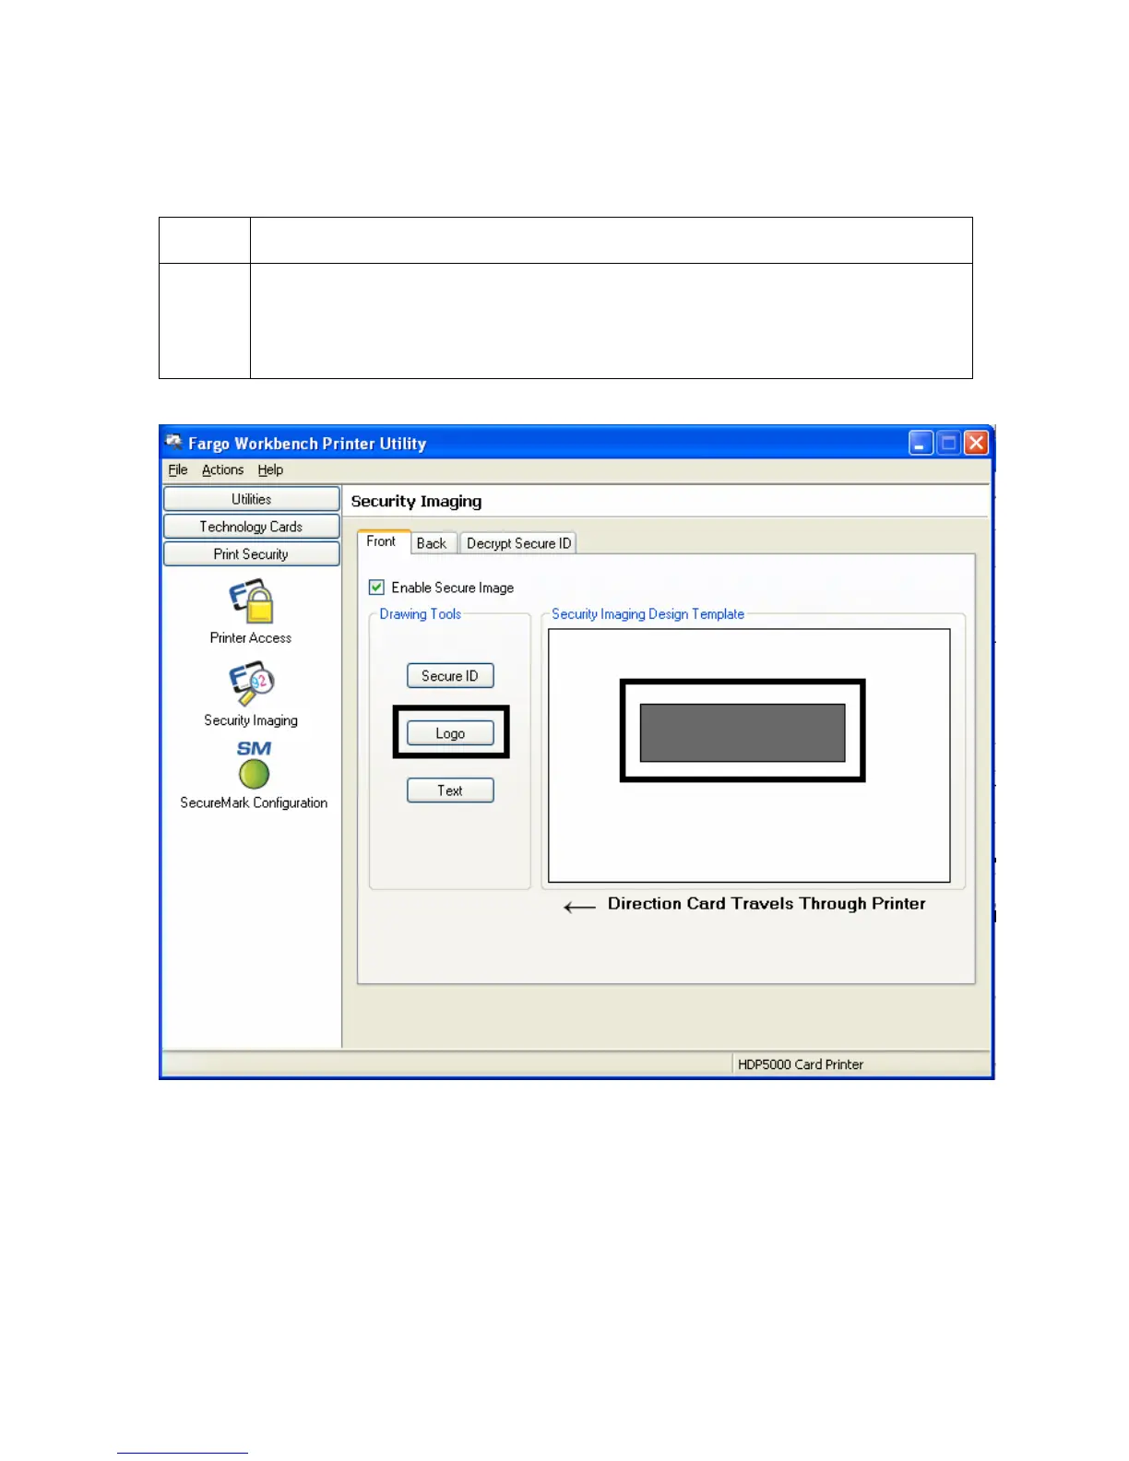Switch to the Decrypt Secure ID tab
Image resolution: width=1129 pixels, height=1461 pixels.
[x=518, y=543]
